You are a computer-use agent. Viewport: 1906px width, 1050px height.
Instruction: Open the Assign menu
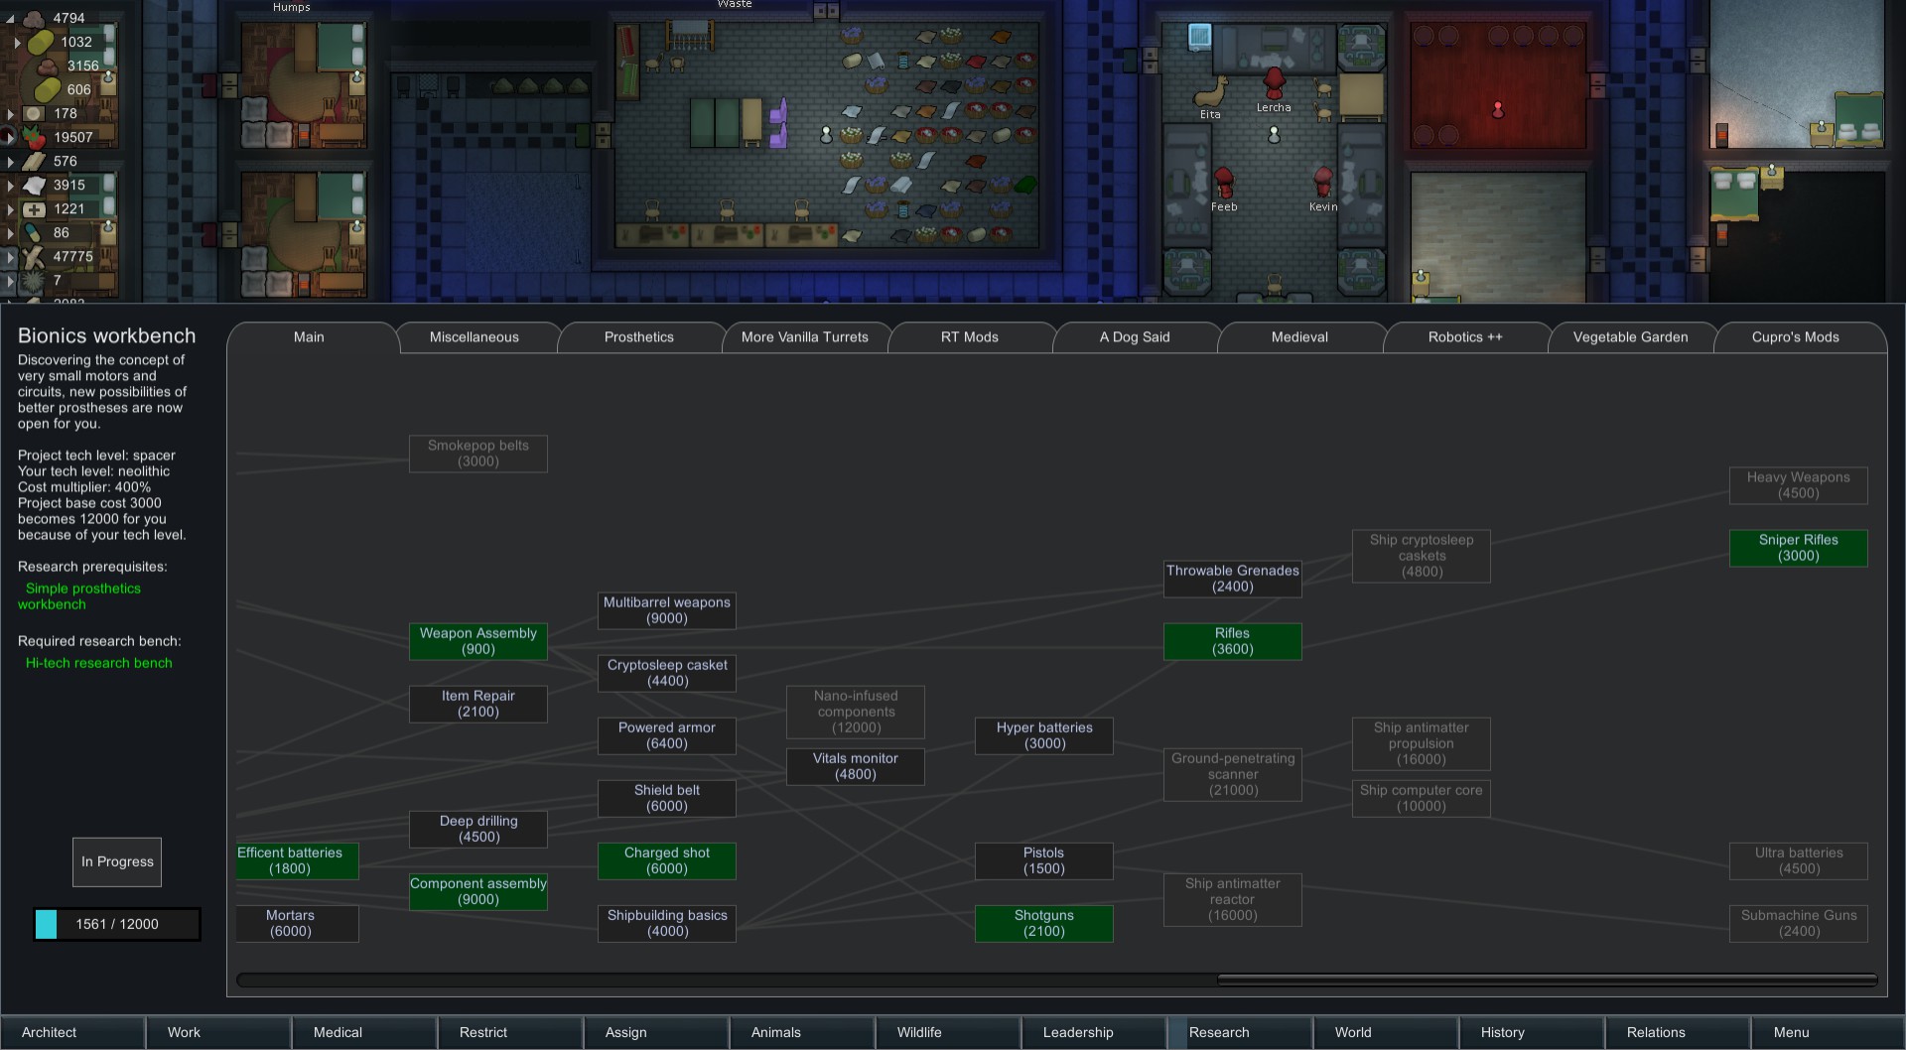(656, 1032)
